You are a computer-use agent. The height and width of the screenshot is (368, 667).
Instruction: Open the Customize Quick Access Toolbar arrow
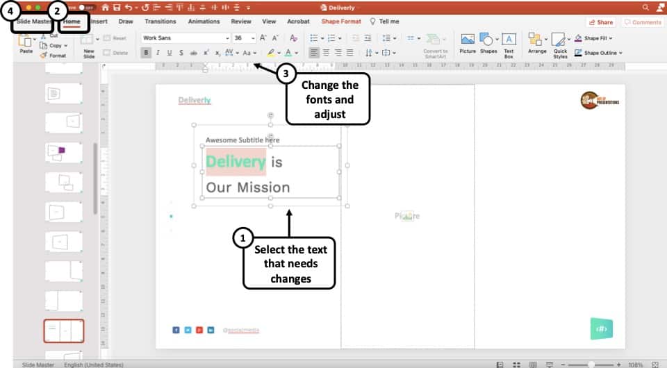[x=249, y=8]
